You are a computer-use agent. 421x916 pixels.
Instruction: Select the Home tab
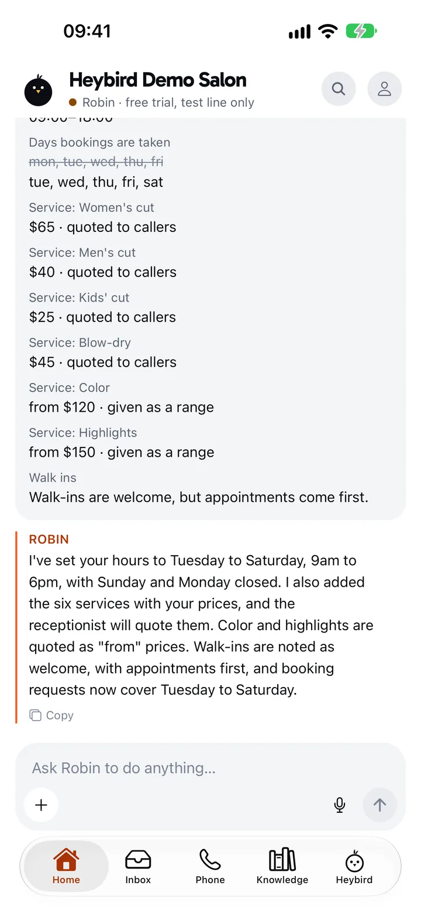(66, 866)
